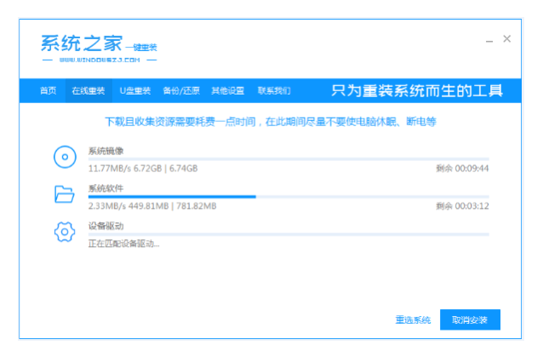Viewport: 543px width, 351px height.
Task: Click the system image remaining time 00:09:44
Action: (462, 169)
